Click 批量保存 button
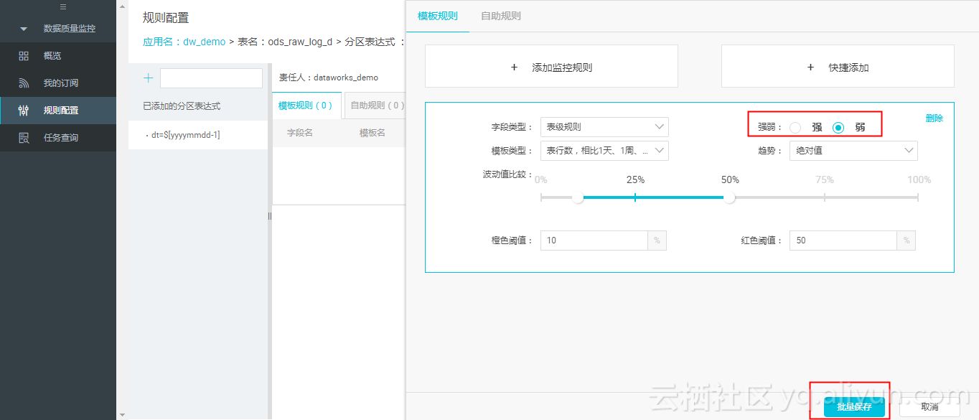 click(x=854, y=406)
